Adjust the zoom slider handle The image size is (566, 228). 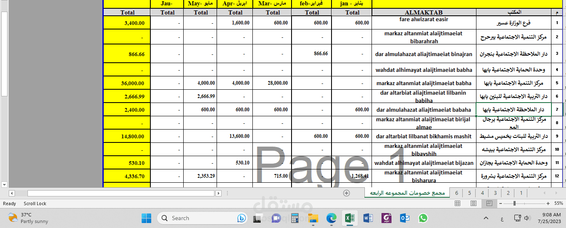coord(515,203)
